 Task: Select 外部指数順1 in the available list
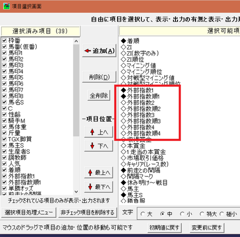coord(140,96)
